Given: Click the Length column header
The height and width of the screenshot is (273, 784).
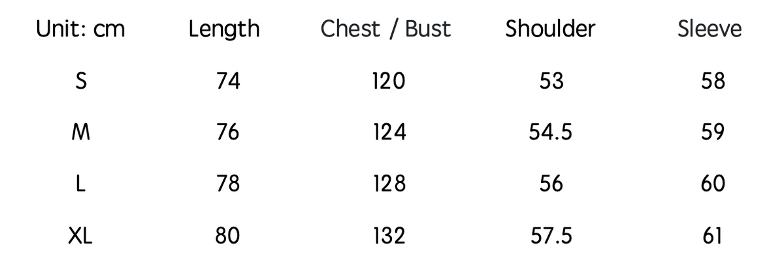Looking at the screenshot, I should point(224,30).
